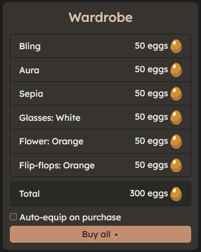The height and width of the screenshot is (252, 201).
Task: Click the egg icon beside Glasses: White
Action: [176, 118]
